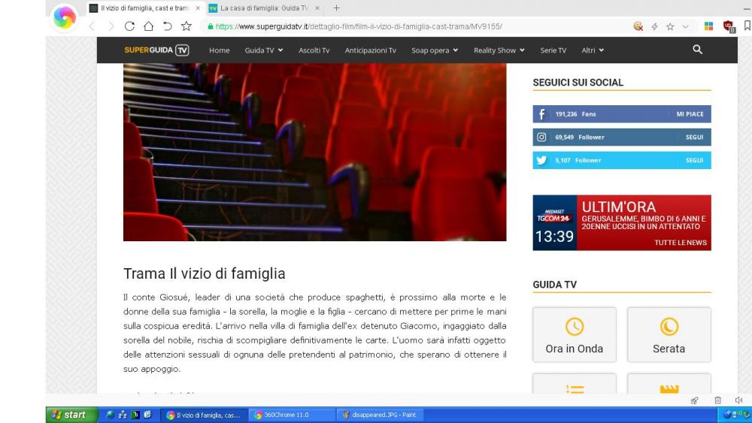752x423 pixels.
Task: Open the colorful four-square apps extension
Action: pos(708,26)
